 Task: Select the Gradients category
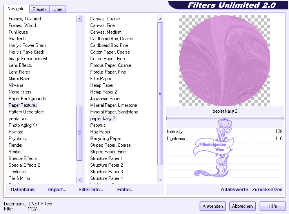coord(18,39)
